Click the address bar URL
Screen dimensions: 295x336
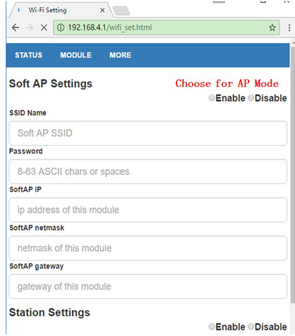point(147,28)
